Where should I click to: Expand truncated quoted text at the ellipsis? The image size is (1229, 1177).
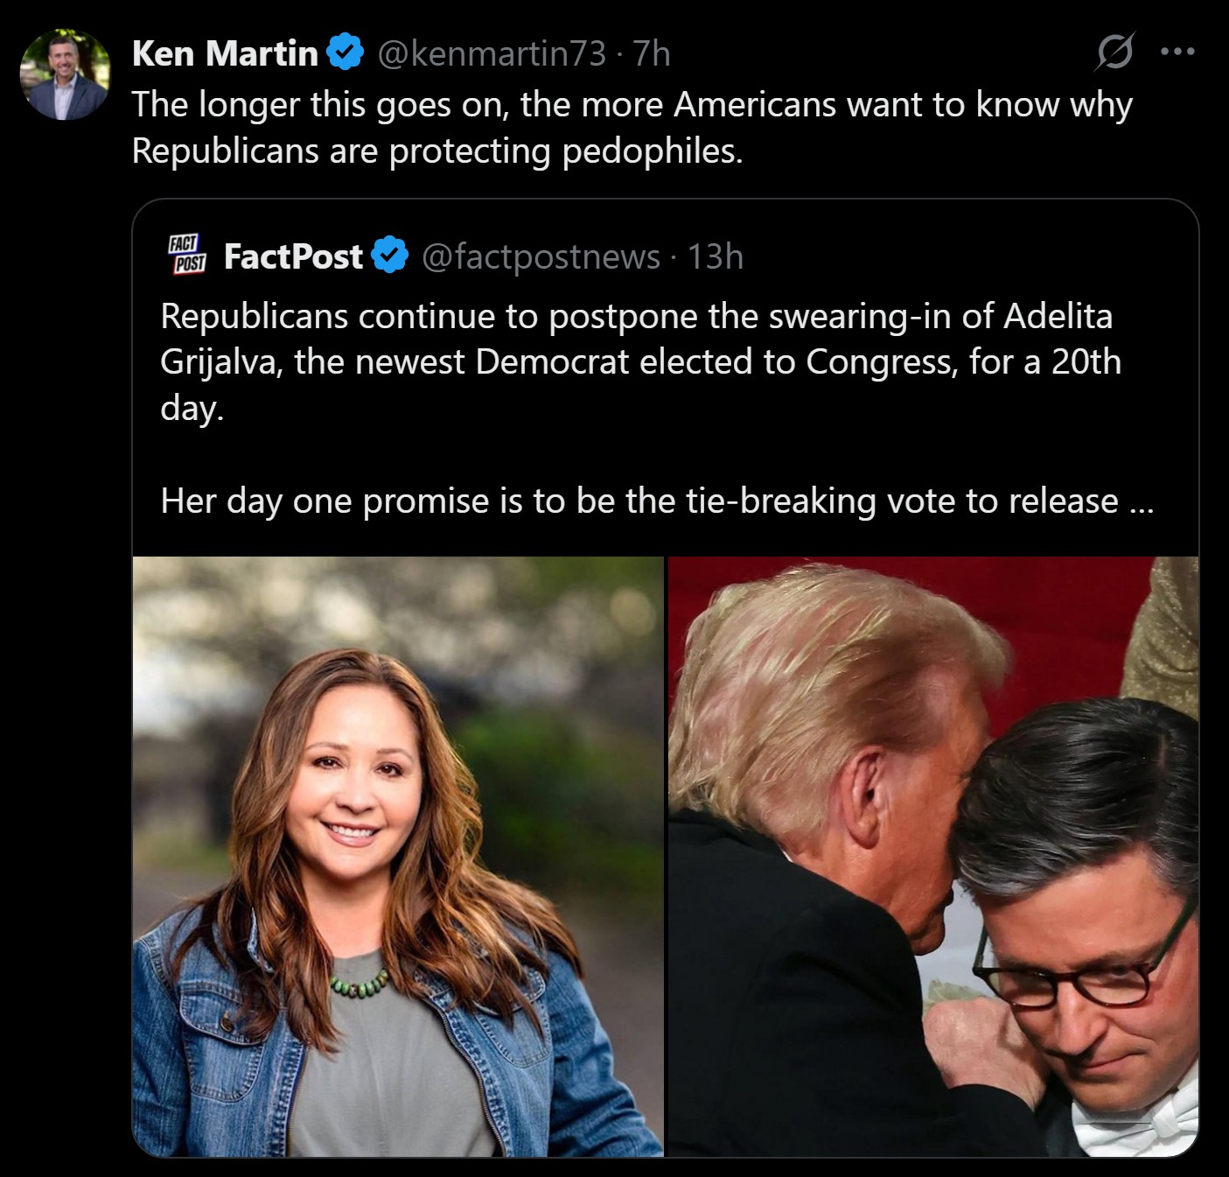(1142, 503)
